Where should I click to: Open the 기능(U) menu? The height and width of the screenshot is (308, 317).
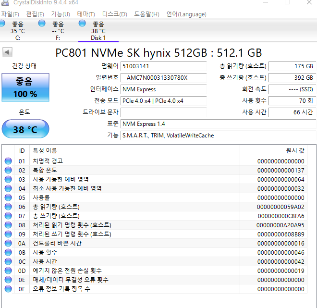click(61, 14)
